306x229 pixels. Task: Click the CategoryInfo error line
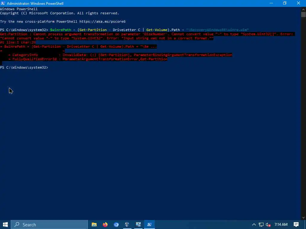(x=120, y=55)
